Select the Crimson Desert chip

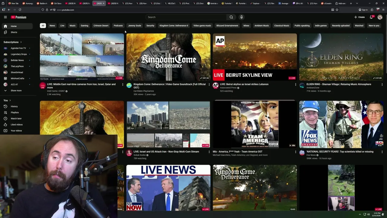pos(101,25)
